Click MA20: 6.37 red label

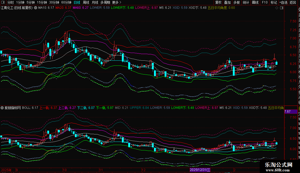pos(63,8)
